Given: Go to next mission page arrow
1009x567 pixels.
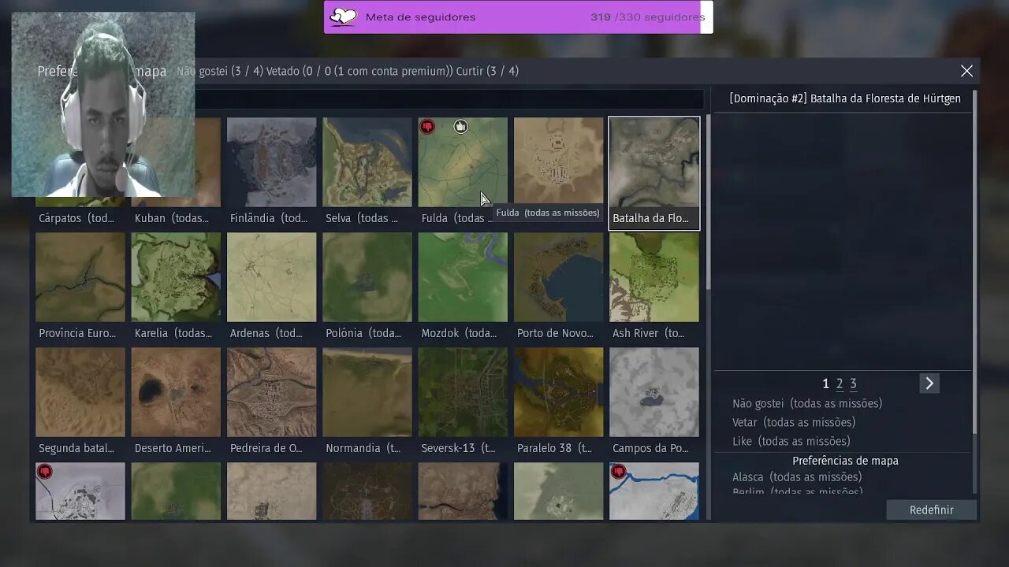Looking at the screenshot, I should [929, 384].
